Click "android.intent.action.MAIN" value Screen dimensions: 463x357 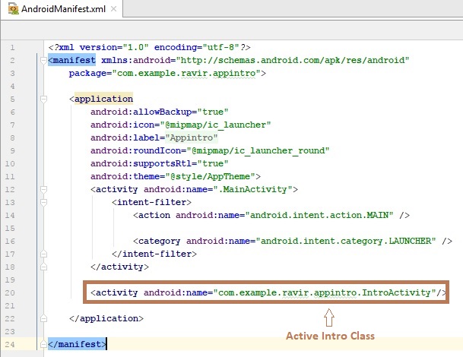coord(319,215)
